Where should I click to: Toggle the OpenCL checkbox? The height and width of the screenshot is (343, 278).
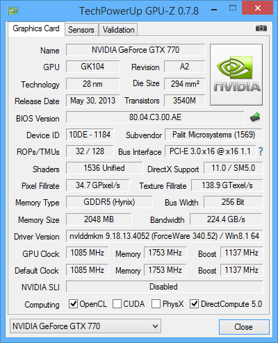click(73, 303)
